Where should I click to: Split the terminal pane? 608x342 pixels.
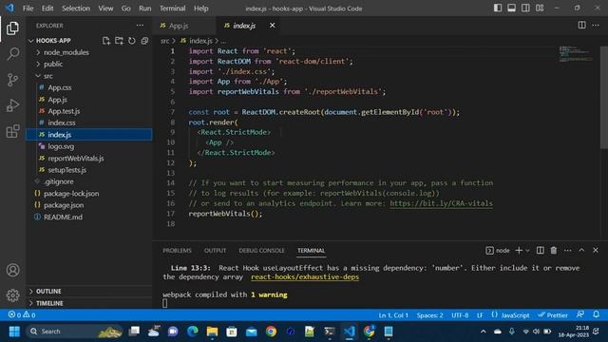(x=541, y=251)
